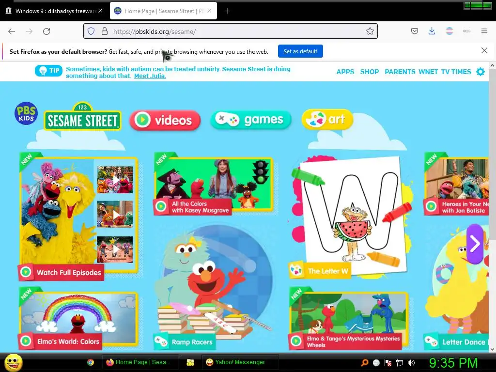Image resolution: width=496 pixels, height=372 pixels.
Task: Open the Firefox hamburger menu
Action: pyautogui.click(x=484, y=31)
